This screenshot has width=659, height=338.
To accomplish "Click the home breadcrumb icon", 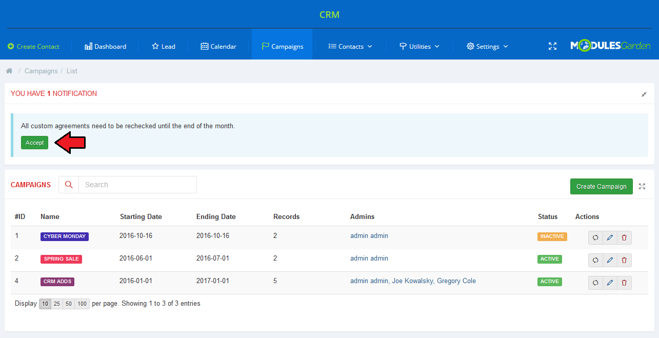I will [x=9, y=71].
